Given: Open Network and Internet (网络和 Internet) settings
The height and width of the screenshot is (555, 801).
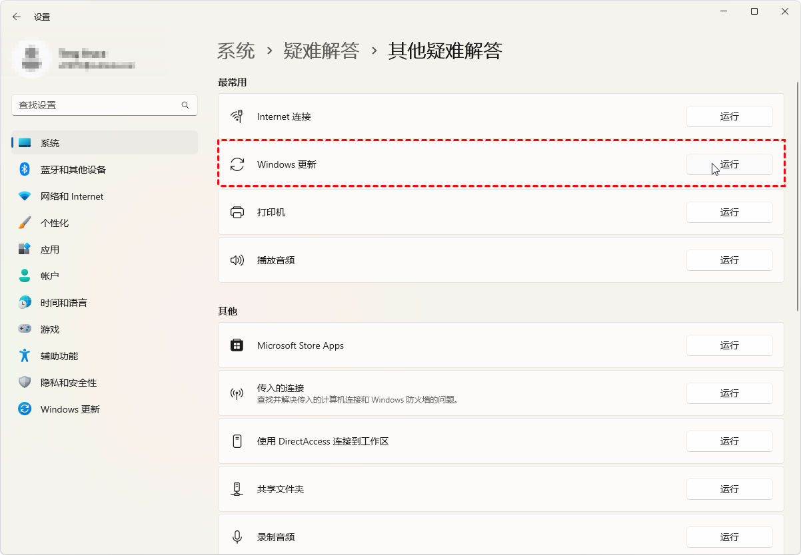Looking at the screenshot, I should point(72,196).
